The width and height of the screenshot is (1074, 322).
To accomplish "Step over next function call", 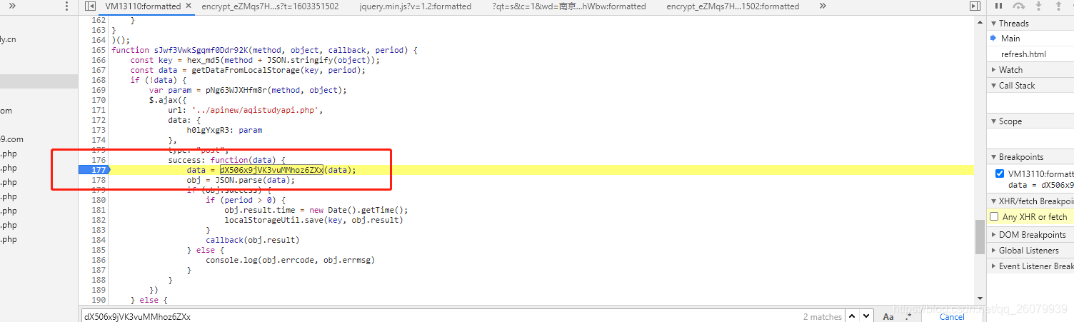I will pos(1019,6).
